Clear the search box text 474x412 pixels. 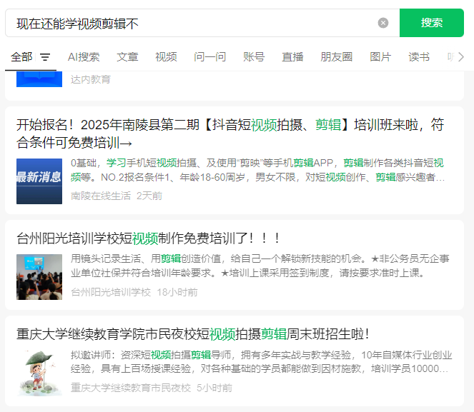tap(383, 23)
